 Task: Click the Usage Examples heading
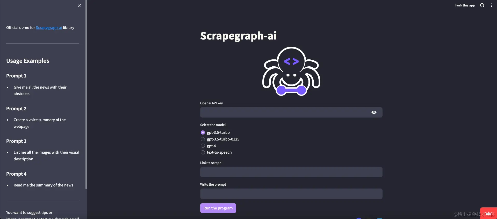point(28,61)
